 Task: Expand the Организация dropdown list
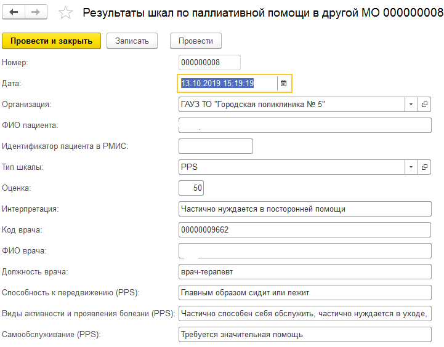tap(411, 104)
